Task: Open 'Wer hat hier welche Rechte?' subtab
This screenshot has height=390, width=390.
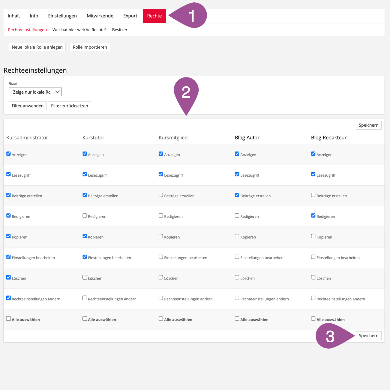Action: [x=79, y=30]
